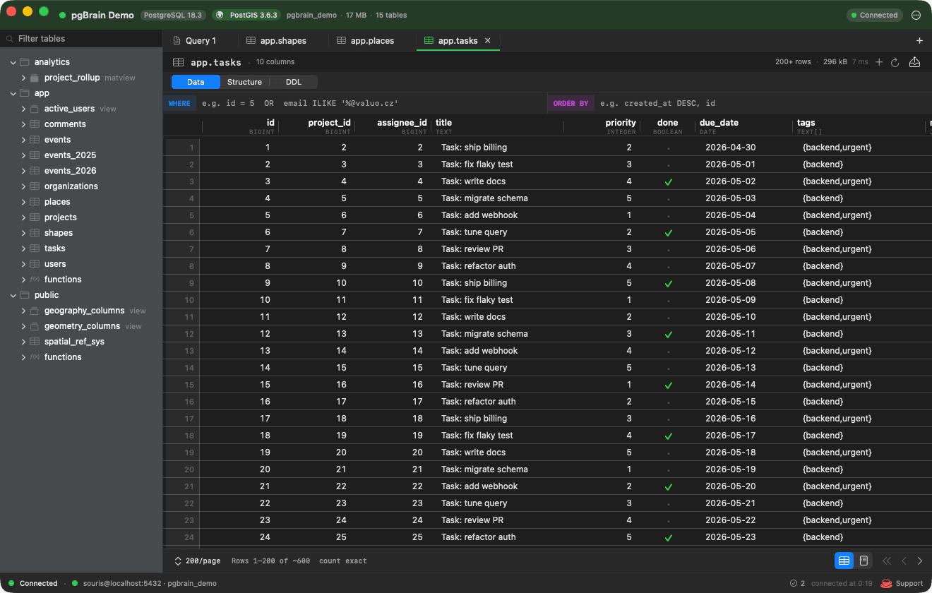Open the more options ellipsis menu
Viewport: 932px width, 593px height.
point(916,15)
